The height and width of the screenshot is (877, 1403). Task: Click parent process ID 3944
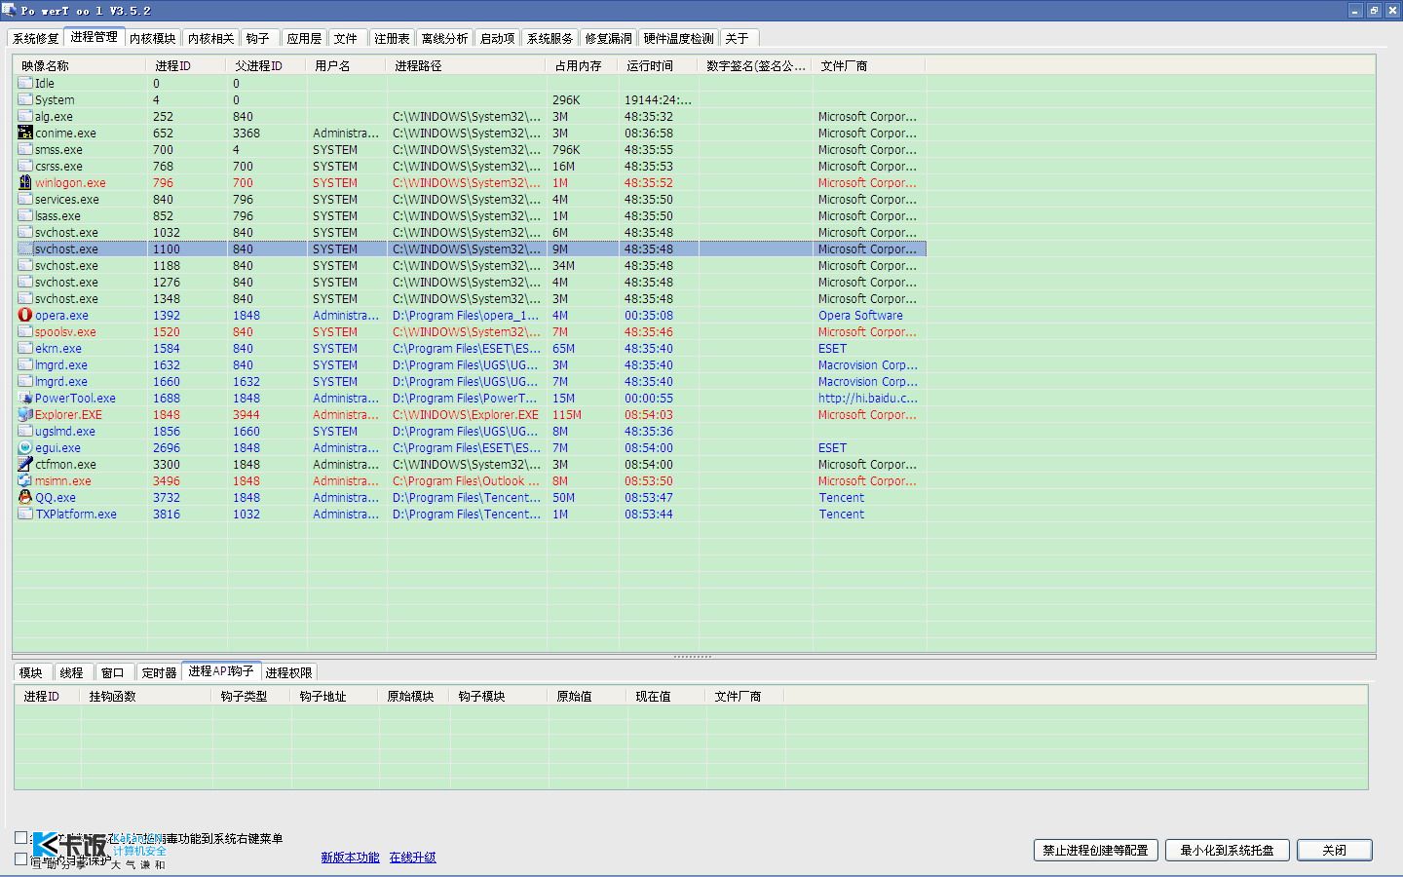coord(246,414)
